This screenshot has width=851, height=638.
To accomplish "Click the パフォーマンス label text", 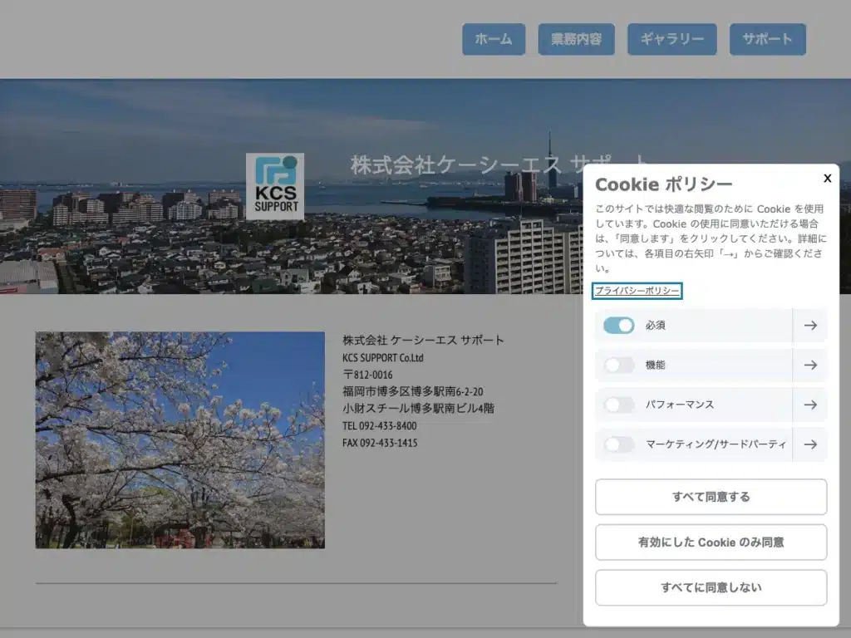I will [x=680, y=405].
